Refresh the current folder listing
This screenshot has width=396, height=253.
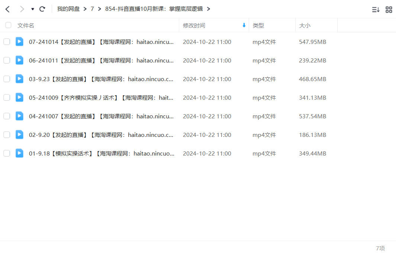[x=42, y=9]
